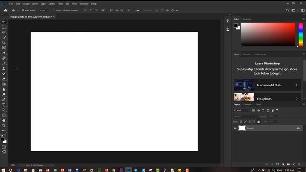Switch to the Swatches tab
Viewport: 306px width, 172px height.
click(x=247, y=19)
